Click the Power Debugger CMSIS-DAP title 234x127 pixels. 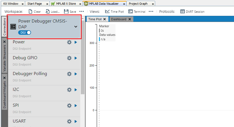[x=43, y=24]
